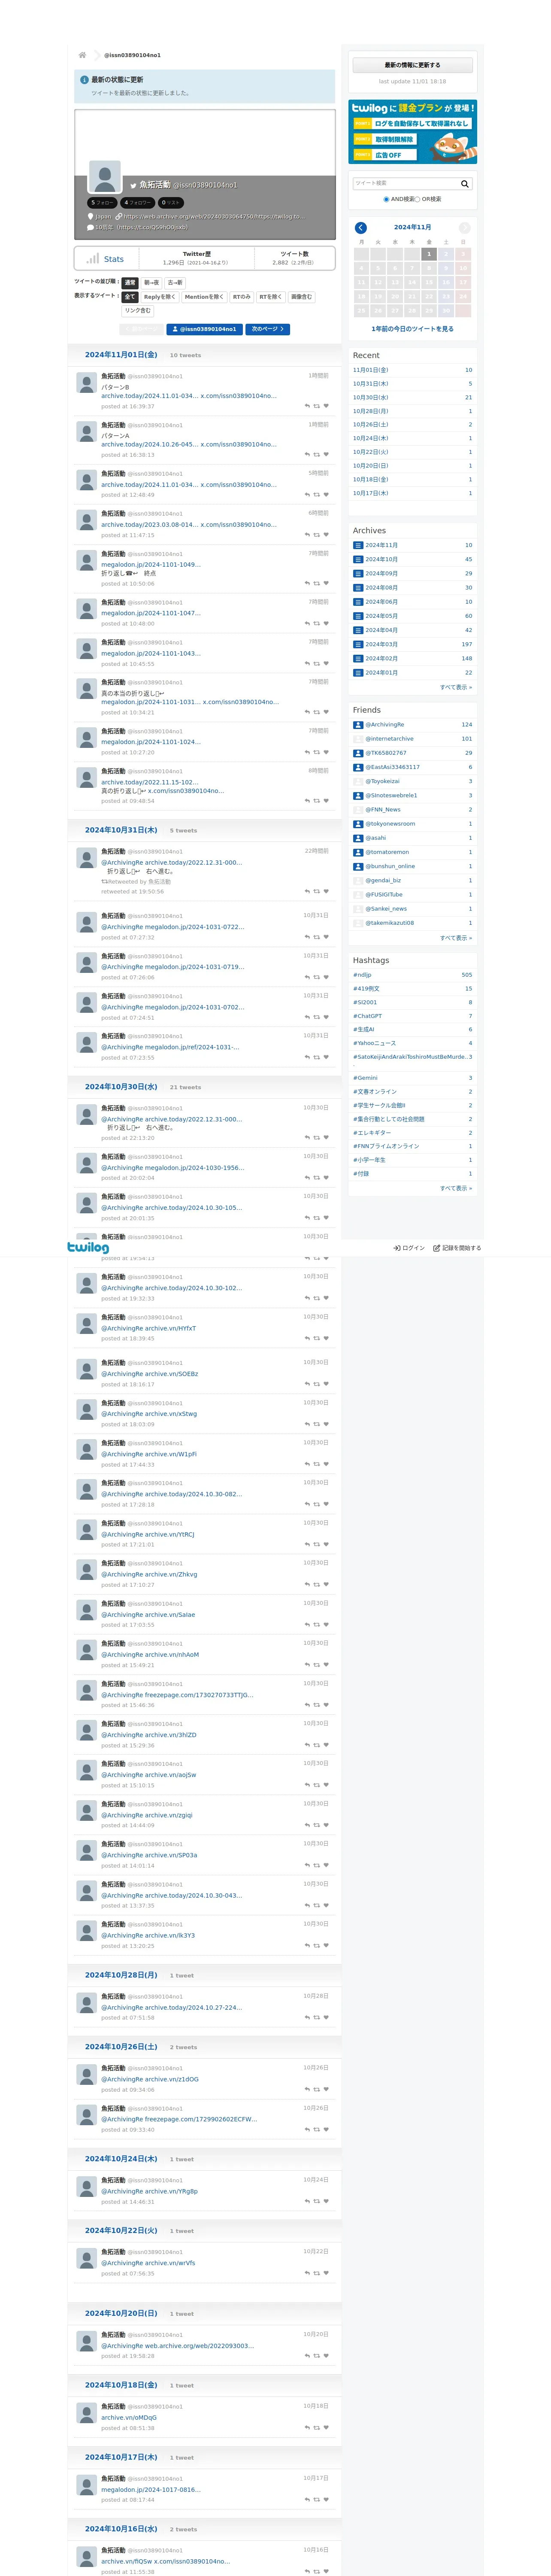Viewport: 551px width, 2576px height.
Task: Enable the リンク含む filter
Action: 138,311
